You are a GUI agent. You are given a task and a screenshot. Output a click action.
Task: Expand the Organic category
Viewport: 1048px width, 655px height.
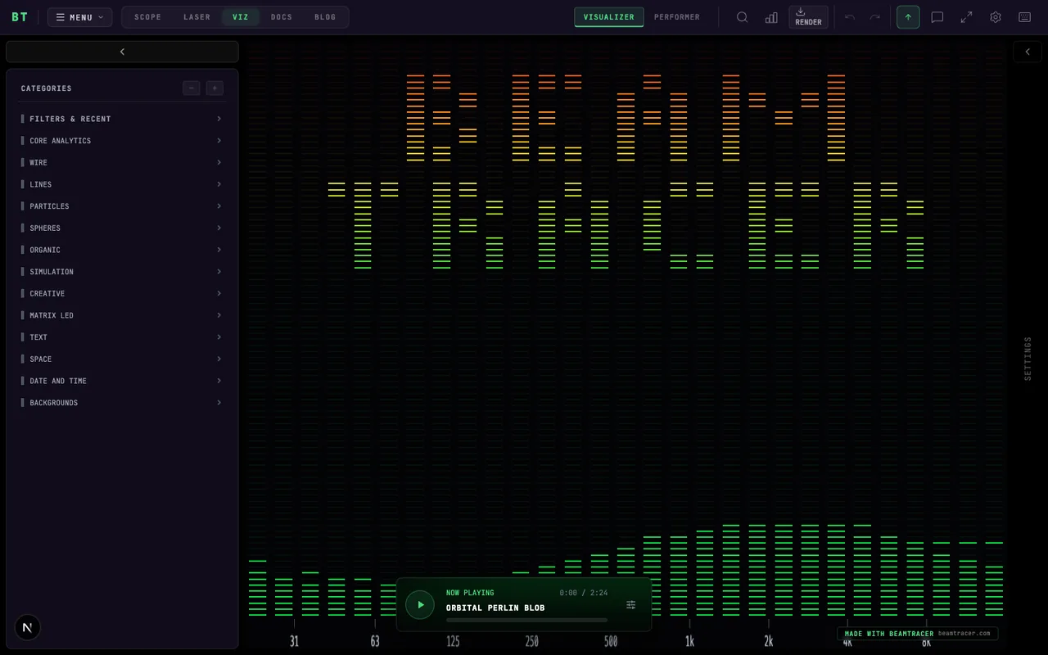click(x=122, y=250)
